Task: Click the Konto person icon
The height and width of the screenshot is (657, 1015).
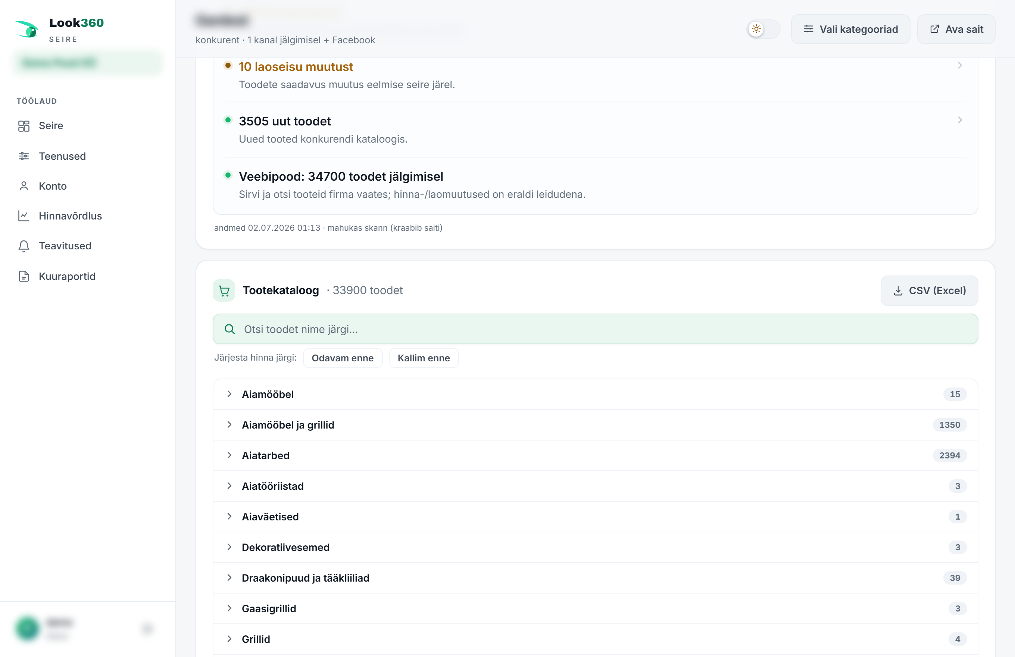Action: click(24, 186)
